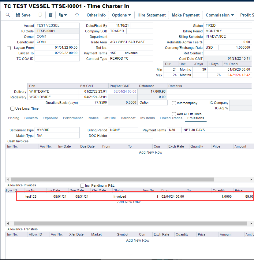This screenshot has height=260, width=254.
Task: Click the Save disk icon
Action: tap(18, 15)
